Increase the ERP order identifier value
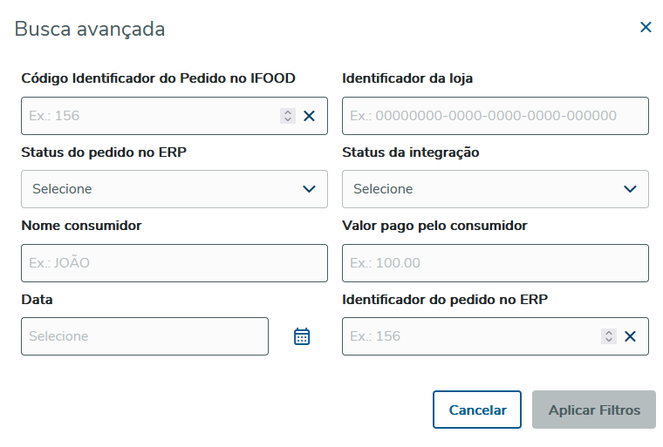 point(609,333)
